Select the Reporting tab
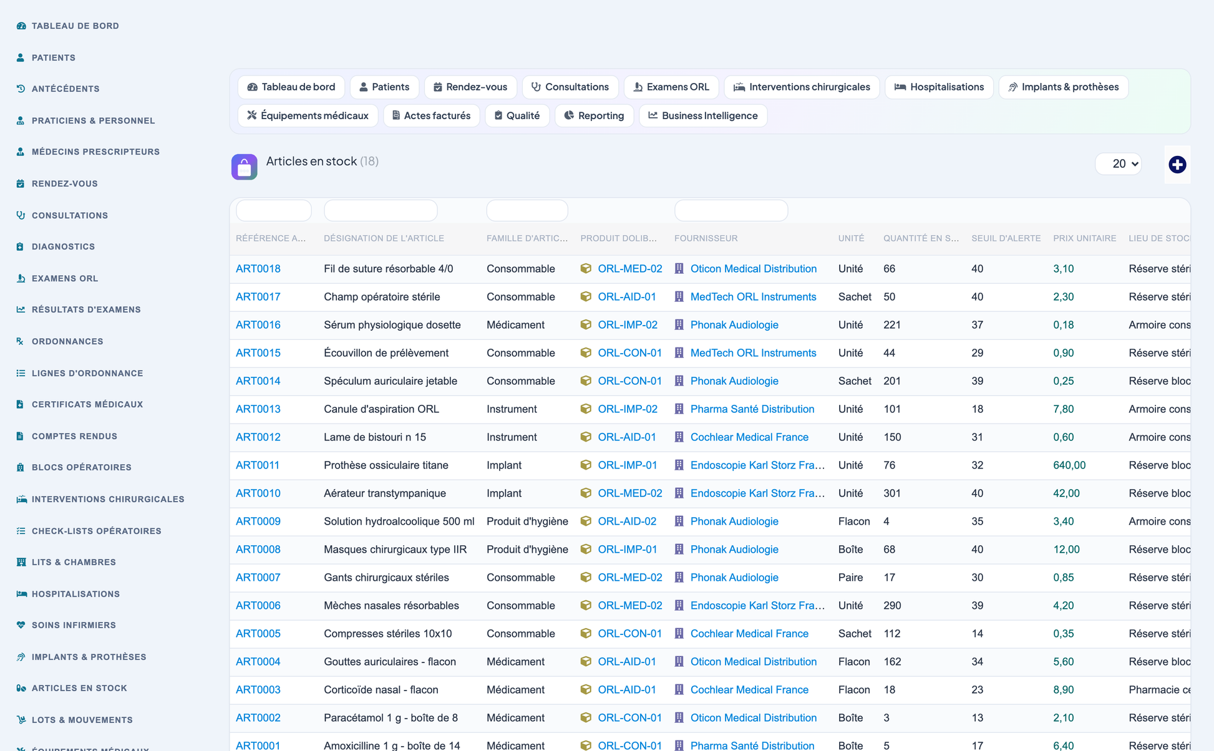The width and height of the screenshot is (1214, 751). pos(594,115)
